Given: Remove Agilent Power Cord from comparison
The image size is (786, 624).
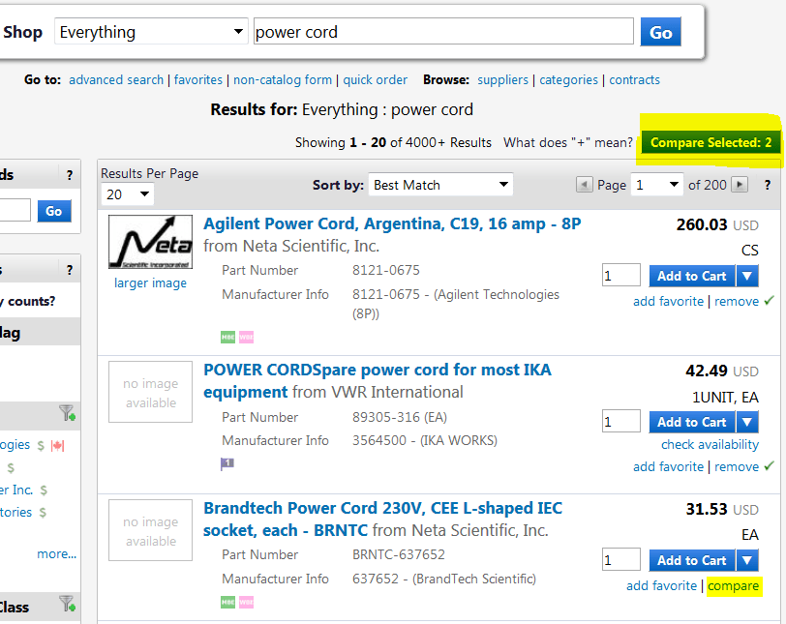Looking at the screenshot, I should [x=737, y=302].
